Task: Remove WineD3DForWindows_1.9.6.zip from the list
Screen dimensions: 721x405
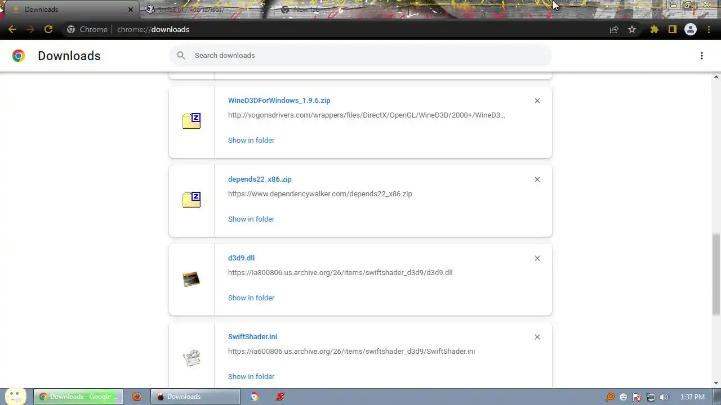Action: click(537, 101)
